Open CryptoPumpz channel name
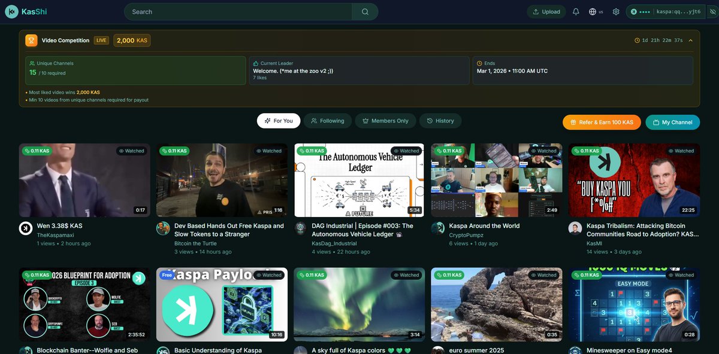 pyautogui.click(x=467, y=236)
